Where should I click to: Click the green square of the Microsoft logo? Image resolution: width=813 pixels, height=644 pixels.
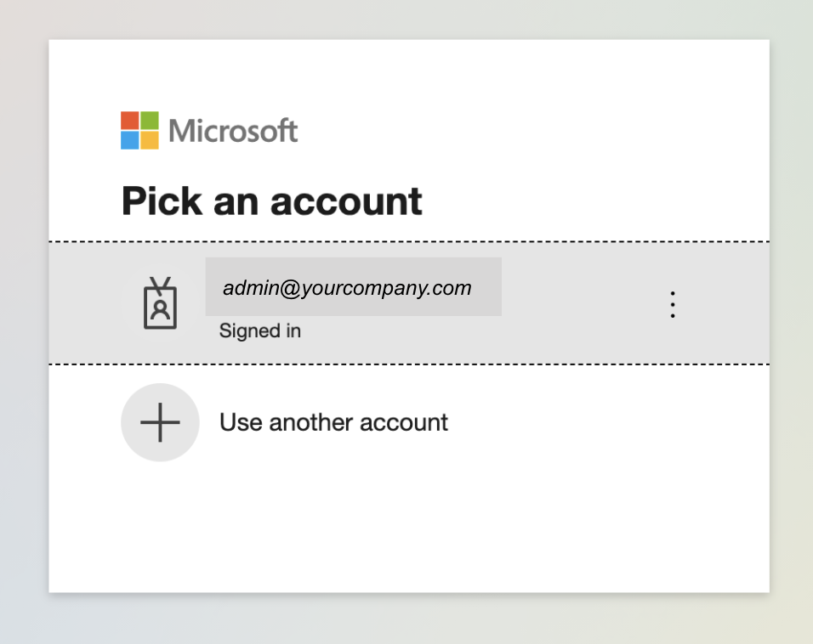pos(150,120)
